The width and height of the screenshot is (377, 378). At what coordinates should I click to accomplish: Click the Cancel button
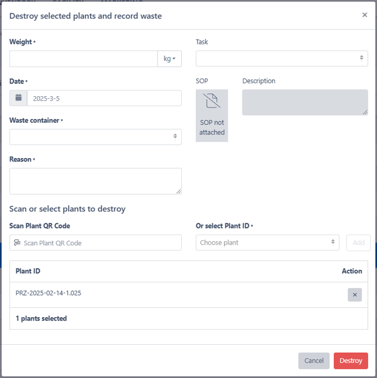(x=313, y=361)
